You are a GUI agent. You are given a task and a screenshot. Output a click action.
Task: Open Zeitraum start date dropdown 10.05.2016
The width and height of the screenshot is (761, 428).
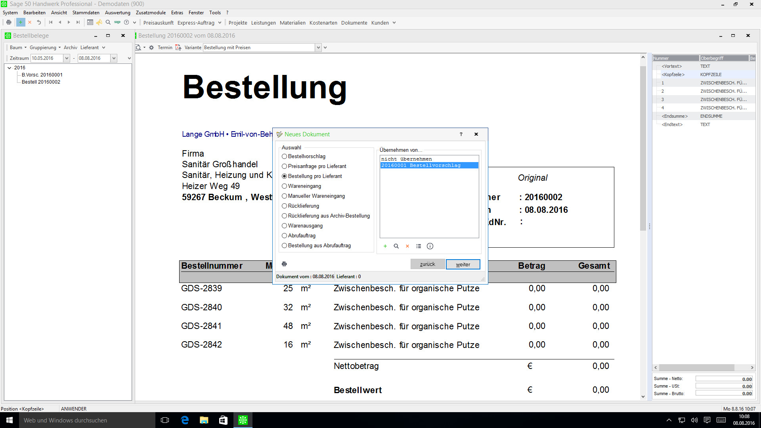click(x=67, y=58)
